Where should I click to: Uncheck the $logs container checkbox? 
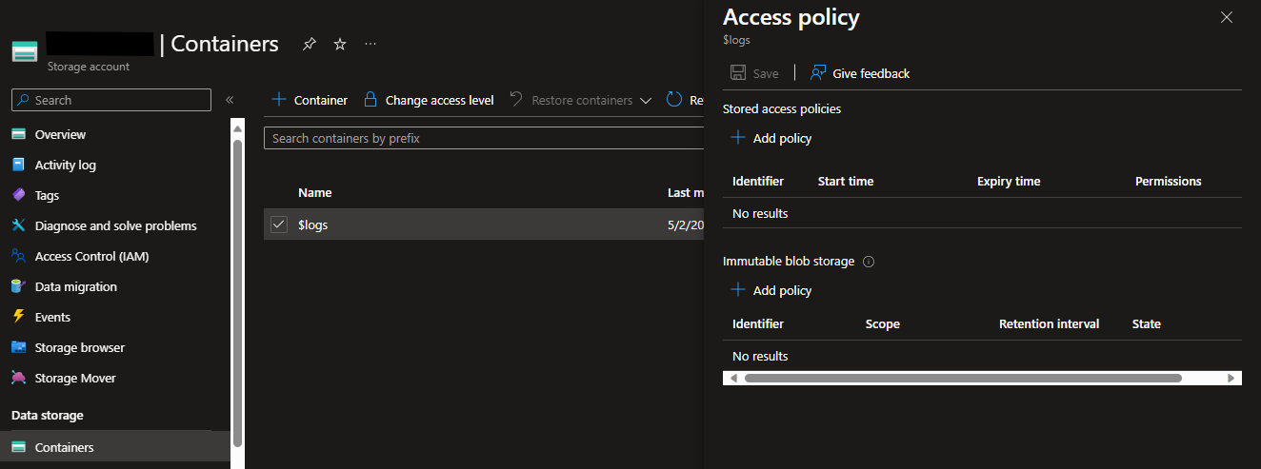click(x=279, y=225)
